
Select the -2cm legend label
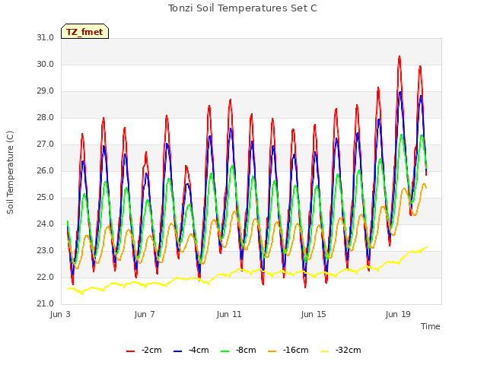[151, 350]
